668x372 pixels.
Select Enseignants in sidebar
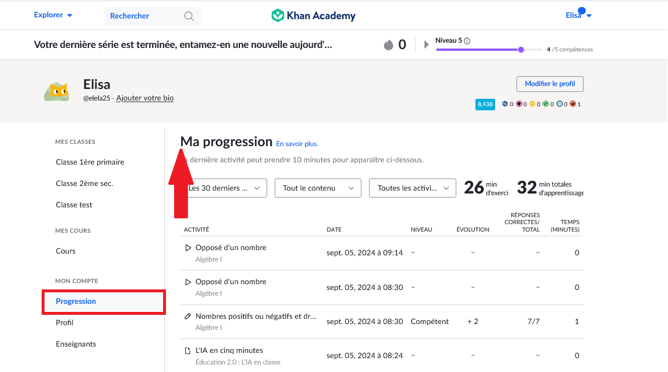(x=76, y=344)
